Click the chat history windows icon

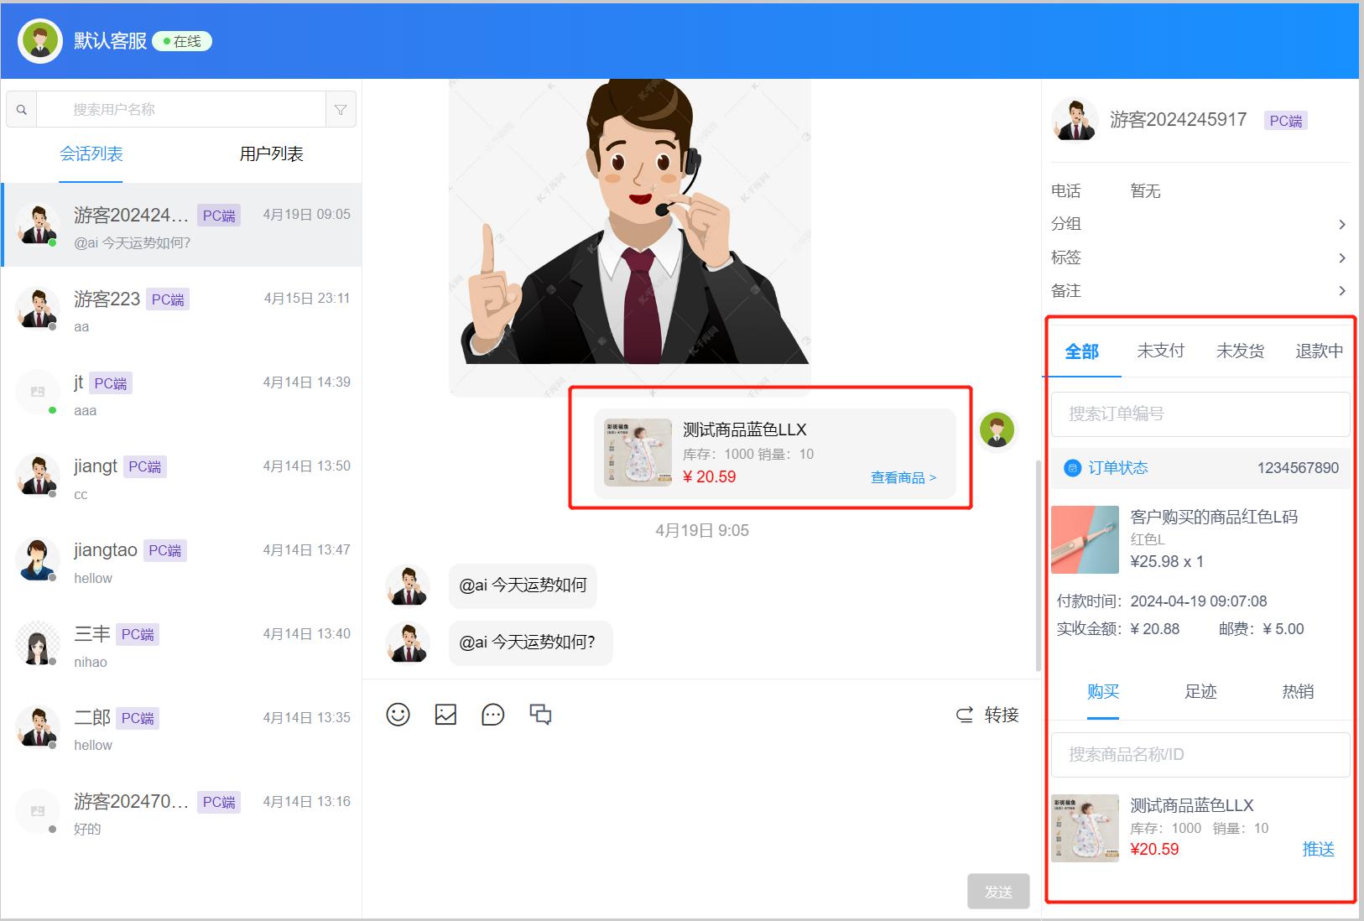click(541, 715)
